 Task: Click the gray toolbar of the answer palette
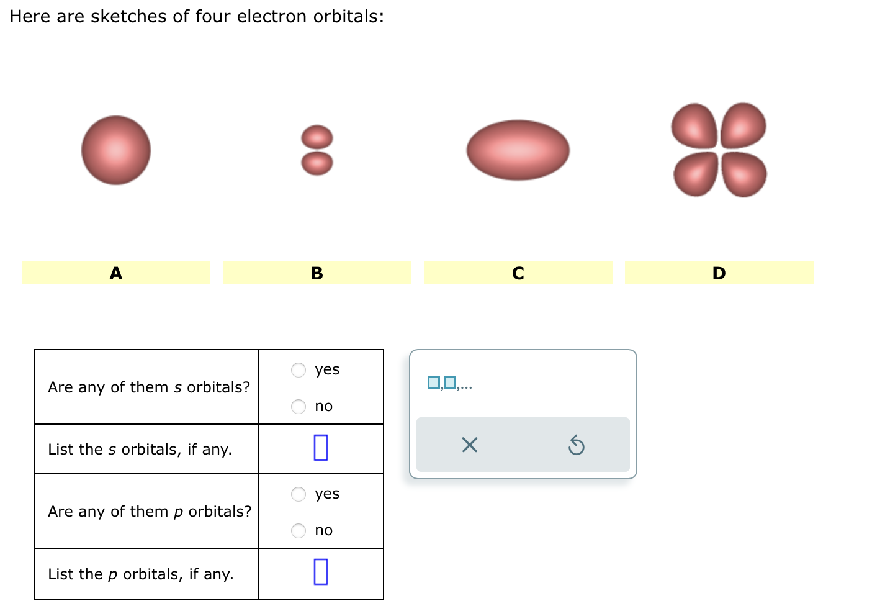pyautogui.click(x=523, y=445)
